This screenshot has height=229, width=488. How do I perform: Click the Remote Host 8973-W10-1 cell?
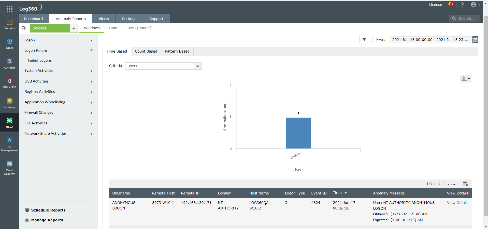(163, 203)
